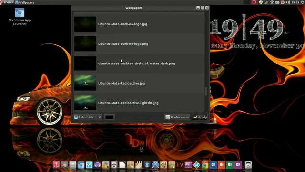Open the waveform monitor dock icon

pos(89,165)
